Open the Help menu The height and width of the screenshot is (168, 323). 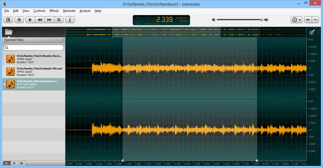click(x=98, y=11)
